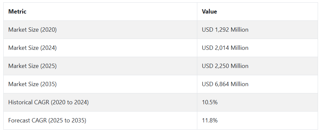Image resolution: width=320 pixels, height=132 pixels.
Task: Click the 10.5% value cell
Action: [x=258, y=102]
